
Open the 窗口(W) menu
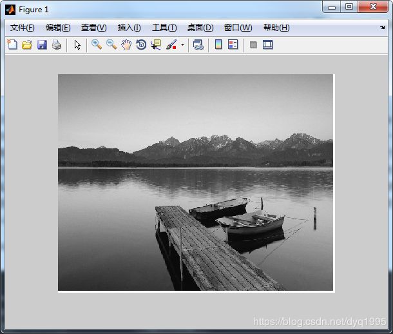point(238,28)
